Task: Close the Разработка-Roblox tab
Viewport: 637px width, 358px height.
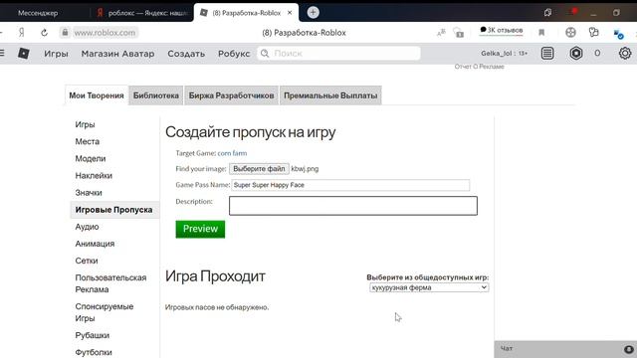Action: pyautogui.click(x=290, y=13)
